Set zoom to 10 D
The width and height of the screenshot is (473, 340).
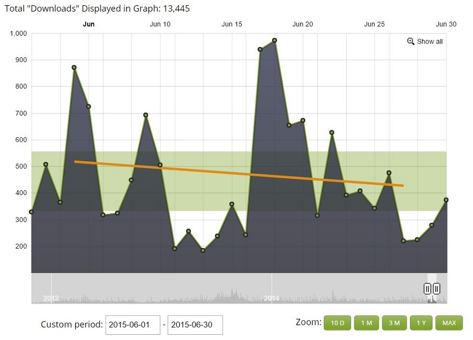pos(337,323)
